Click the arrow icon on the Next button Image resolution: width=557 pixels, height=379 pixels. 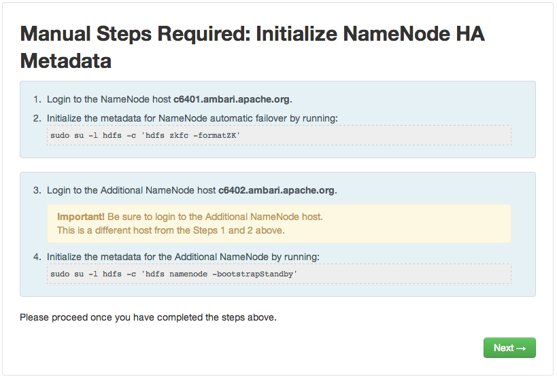coord(521,348)
